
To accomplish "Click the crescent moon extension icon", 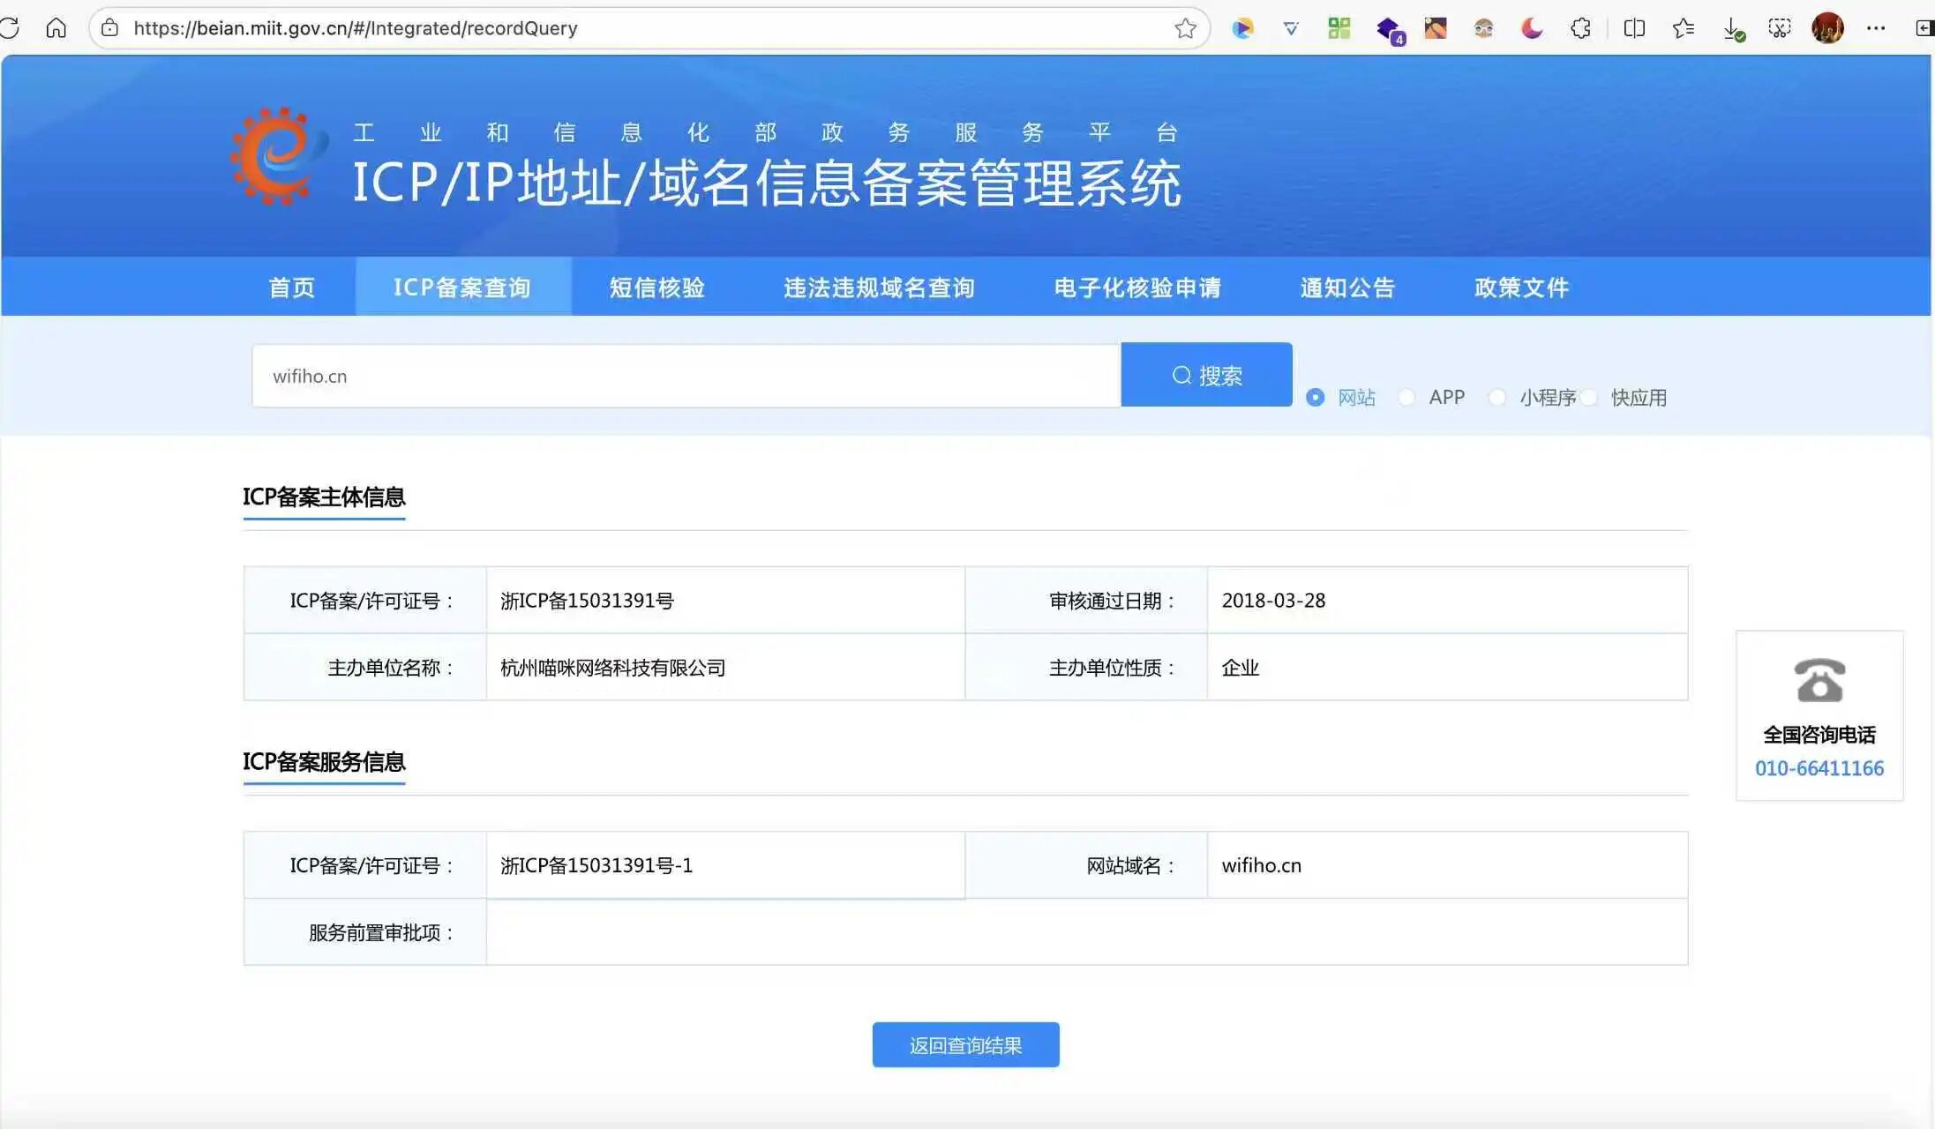I will point(1532,28).
